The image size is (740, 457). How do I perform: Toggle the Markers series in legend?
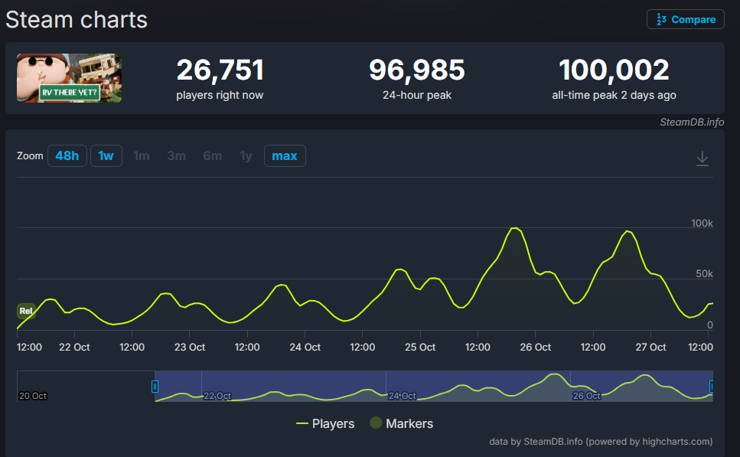pyautogui.click(x=409, y=423)
